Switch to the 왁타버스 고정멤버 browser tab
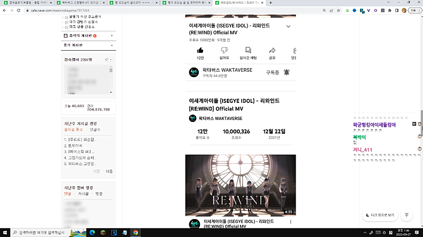This screenshot has height=237, width=423. click(81, 3)
